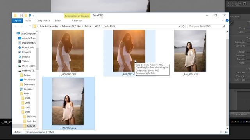Open Área de Trabalho under Este Computador

pos(27,38)
